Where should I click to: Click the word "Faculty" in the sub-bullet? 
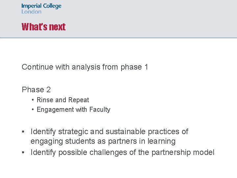coord(100,109)
